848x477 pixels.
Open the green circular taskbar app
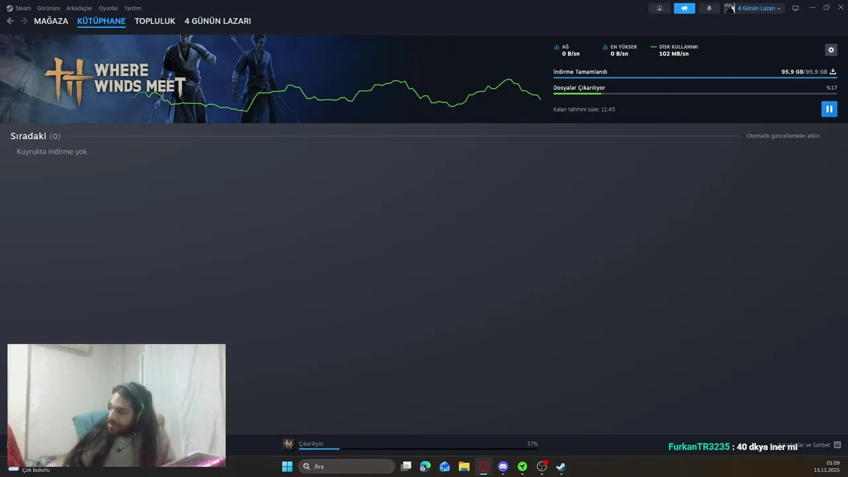pos(522,466)
